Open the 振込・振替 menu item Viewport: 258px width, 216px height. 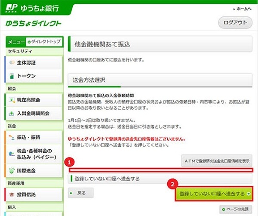click(34, 137)
